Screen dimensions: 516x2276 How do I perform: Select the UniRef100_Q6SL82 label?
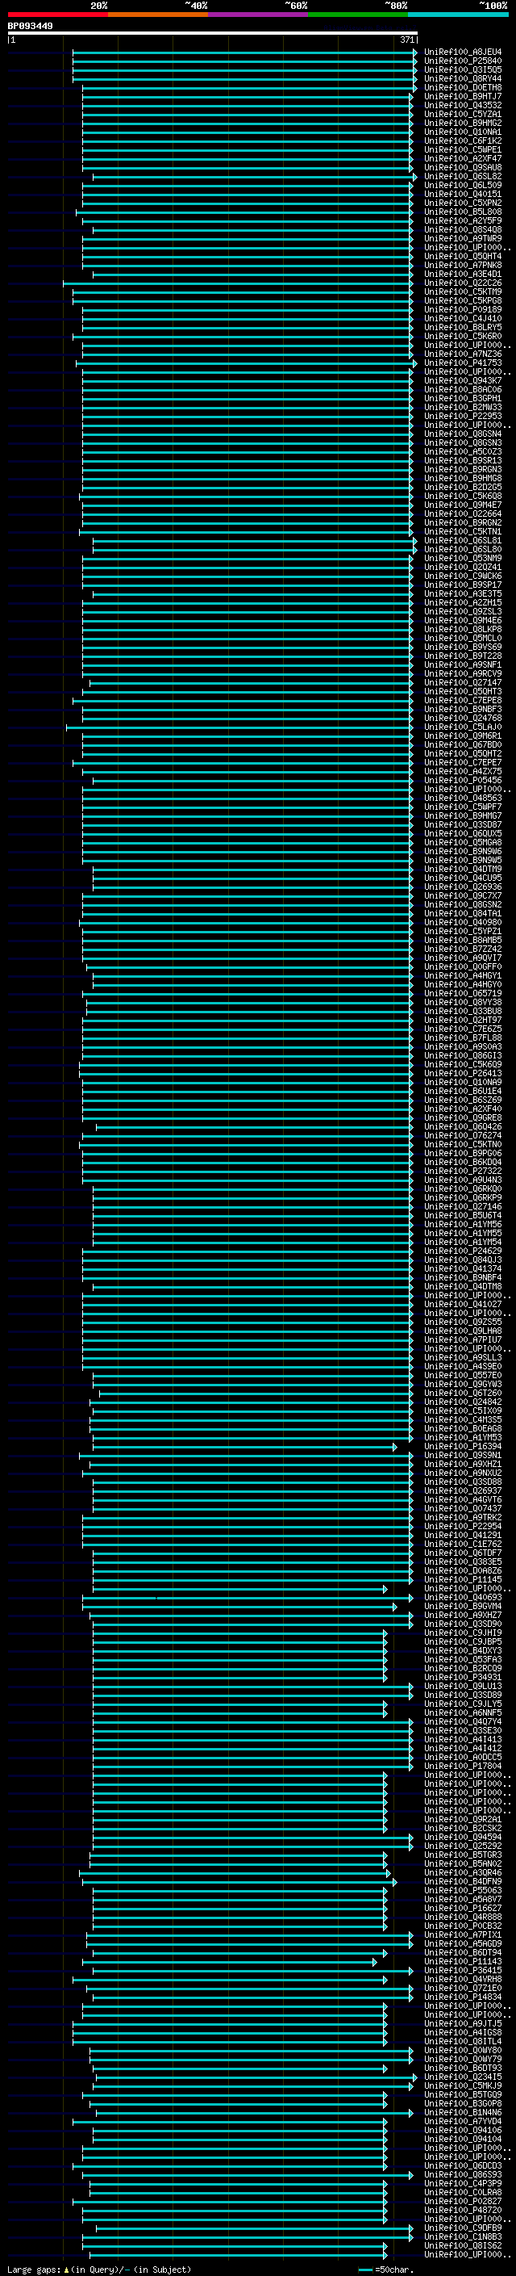[463, 177]
